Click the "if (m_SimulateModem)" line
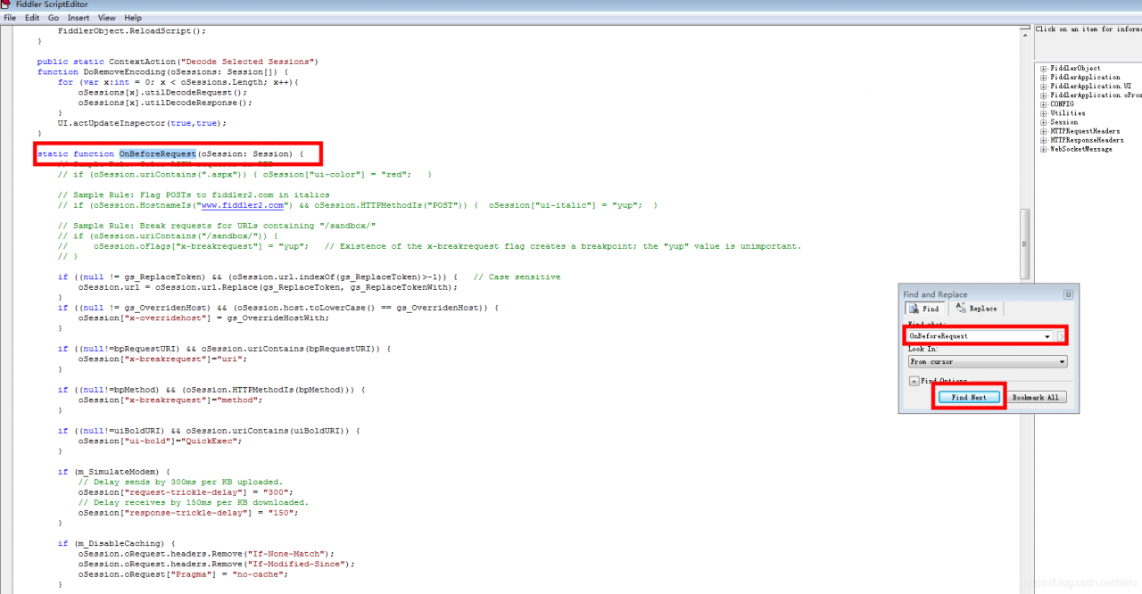Viewport: 1142px width, 594px height. [114, 471]
